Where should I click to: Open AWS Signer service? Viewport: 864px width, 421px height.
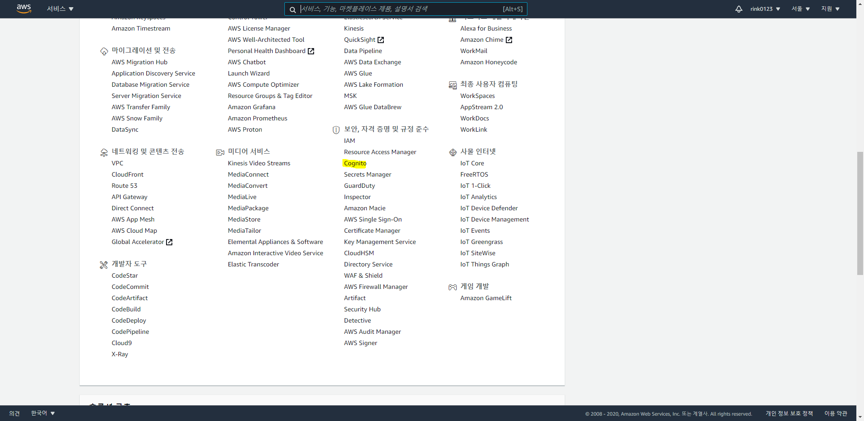(x=360, y=343)
